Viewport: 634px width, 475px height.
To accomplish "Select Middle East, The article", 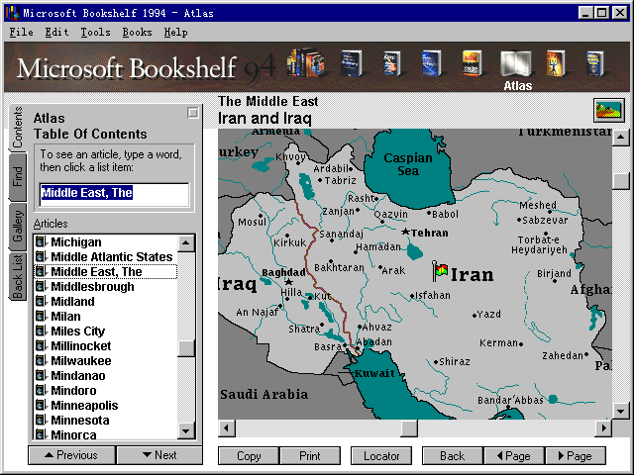I will [105, 271].
